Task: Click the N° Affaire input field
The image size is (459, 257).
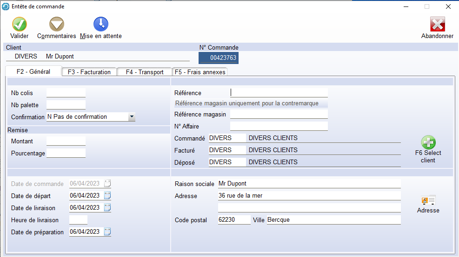Action: [x=279, y=126]
